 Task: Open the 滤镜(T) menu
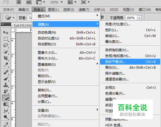click(84, 10)
